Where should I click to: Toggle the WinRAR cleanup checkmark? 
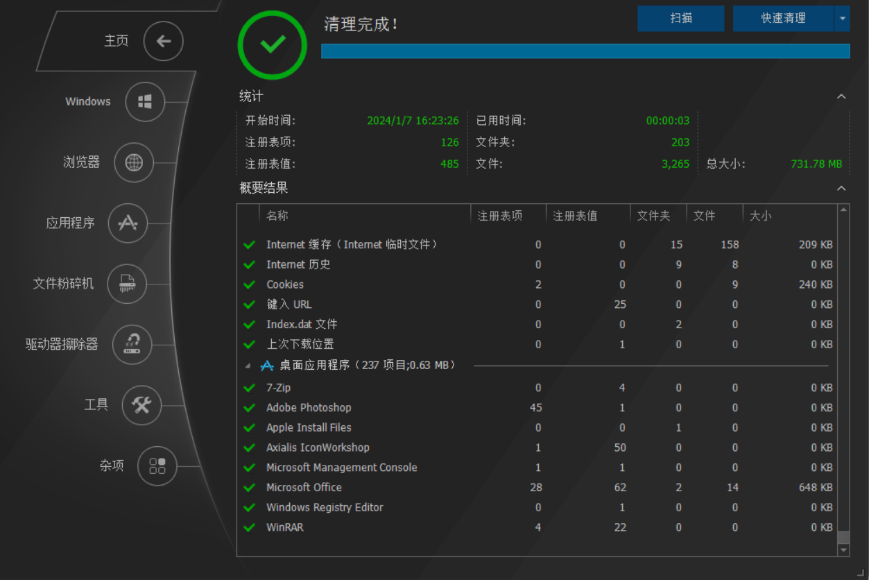pos(250,527)
